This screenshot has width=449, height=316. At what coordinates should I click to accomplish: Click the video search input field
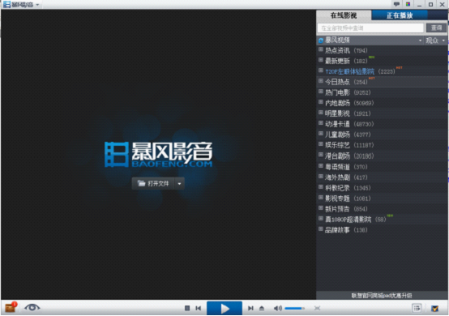click(370, 28)
